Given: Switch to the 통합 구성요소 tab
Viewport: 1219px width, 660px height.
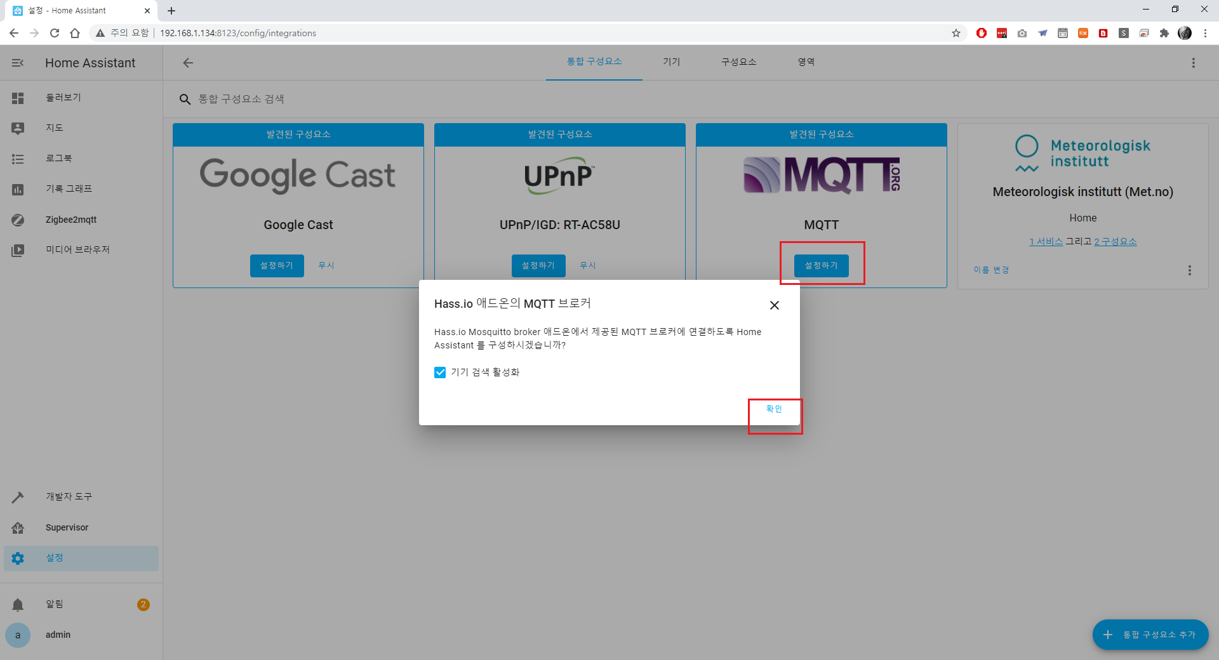Looking at the screenshot, I should [x=594, y=62].
